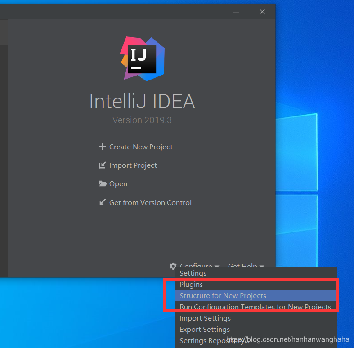Select the Open link
354x348 pixels.
pos(118,184)
